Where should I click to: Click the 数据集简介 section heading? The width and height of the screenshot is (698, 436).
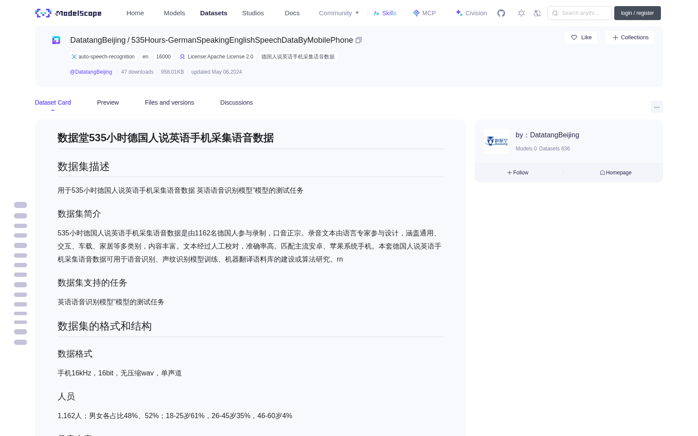79,214
